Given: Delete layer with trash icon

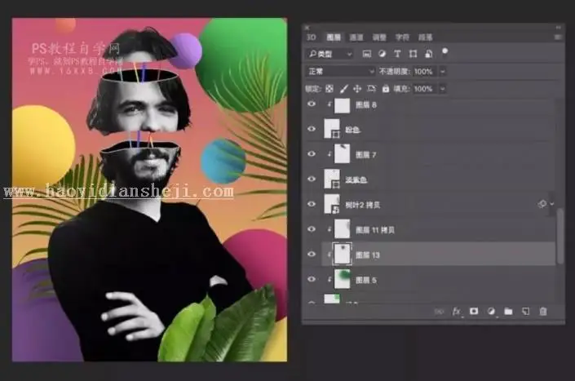Looking at the screenshot, I should pos(543,312).
